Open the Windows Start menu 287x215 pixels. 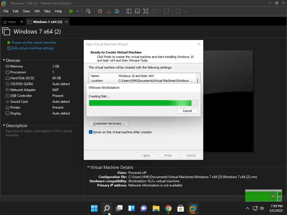(94, 208)
